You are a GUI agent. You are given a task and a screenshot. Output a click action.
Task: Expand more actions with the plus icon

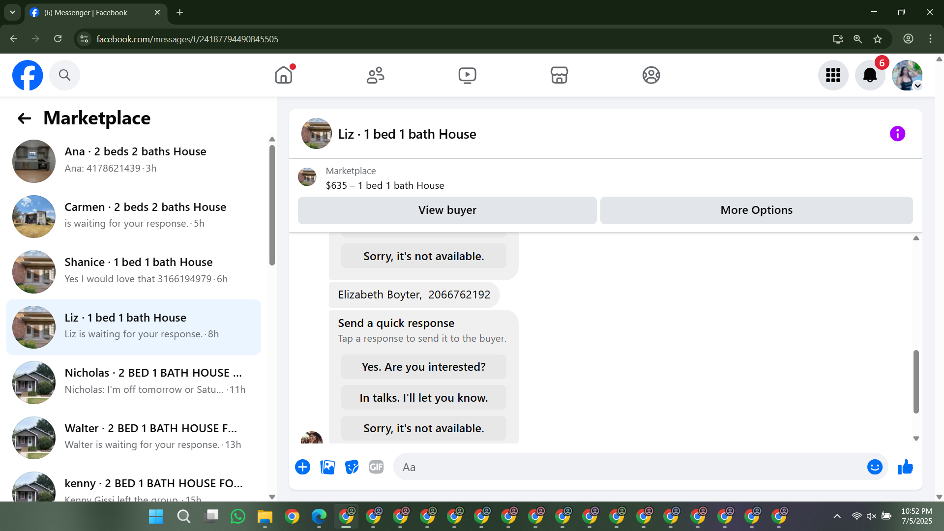tap(303, 467)
